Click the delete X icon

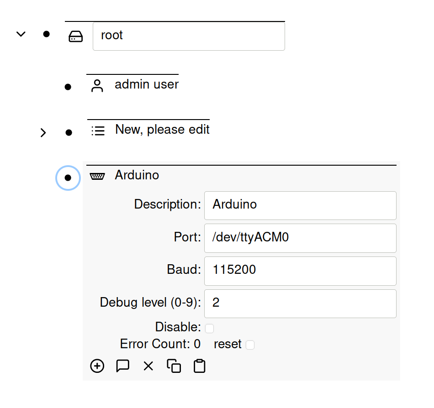pyautogui.click(x=148, y=366)
